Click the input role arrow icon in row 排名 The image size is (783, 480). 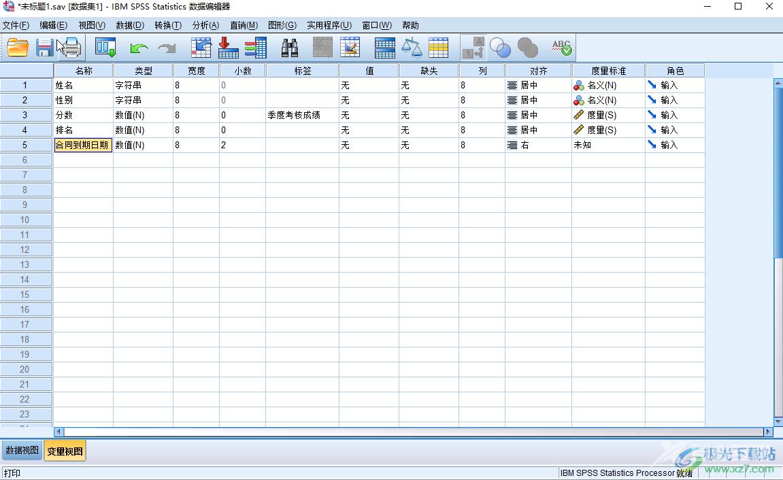point(652,130)
